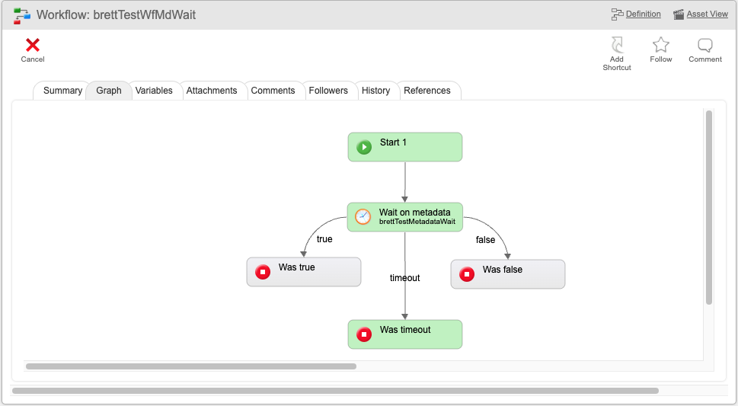Click the graph's vertical scrollbar

pos(709,207)
